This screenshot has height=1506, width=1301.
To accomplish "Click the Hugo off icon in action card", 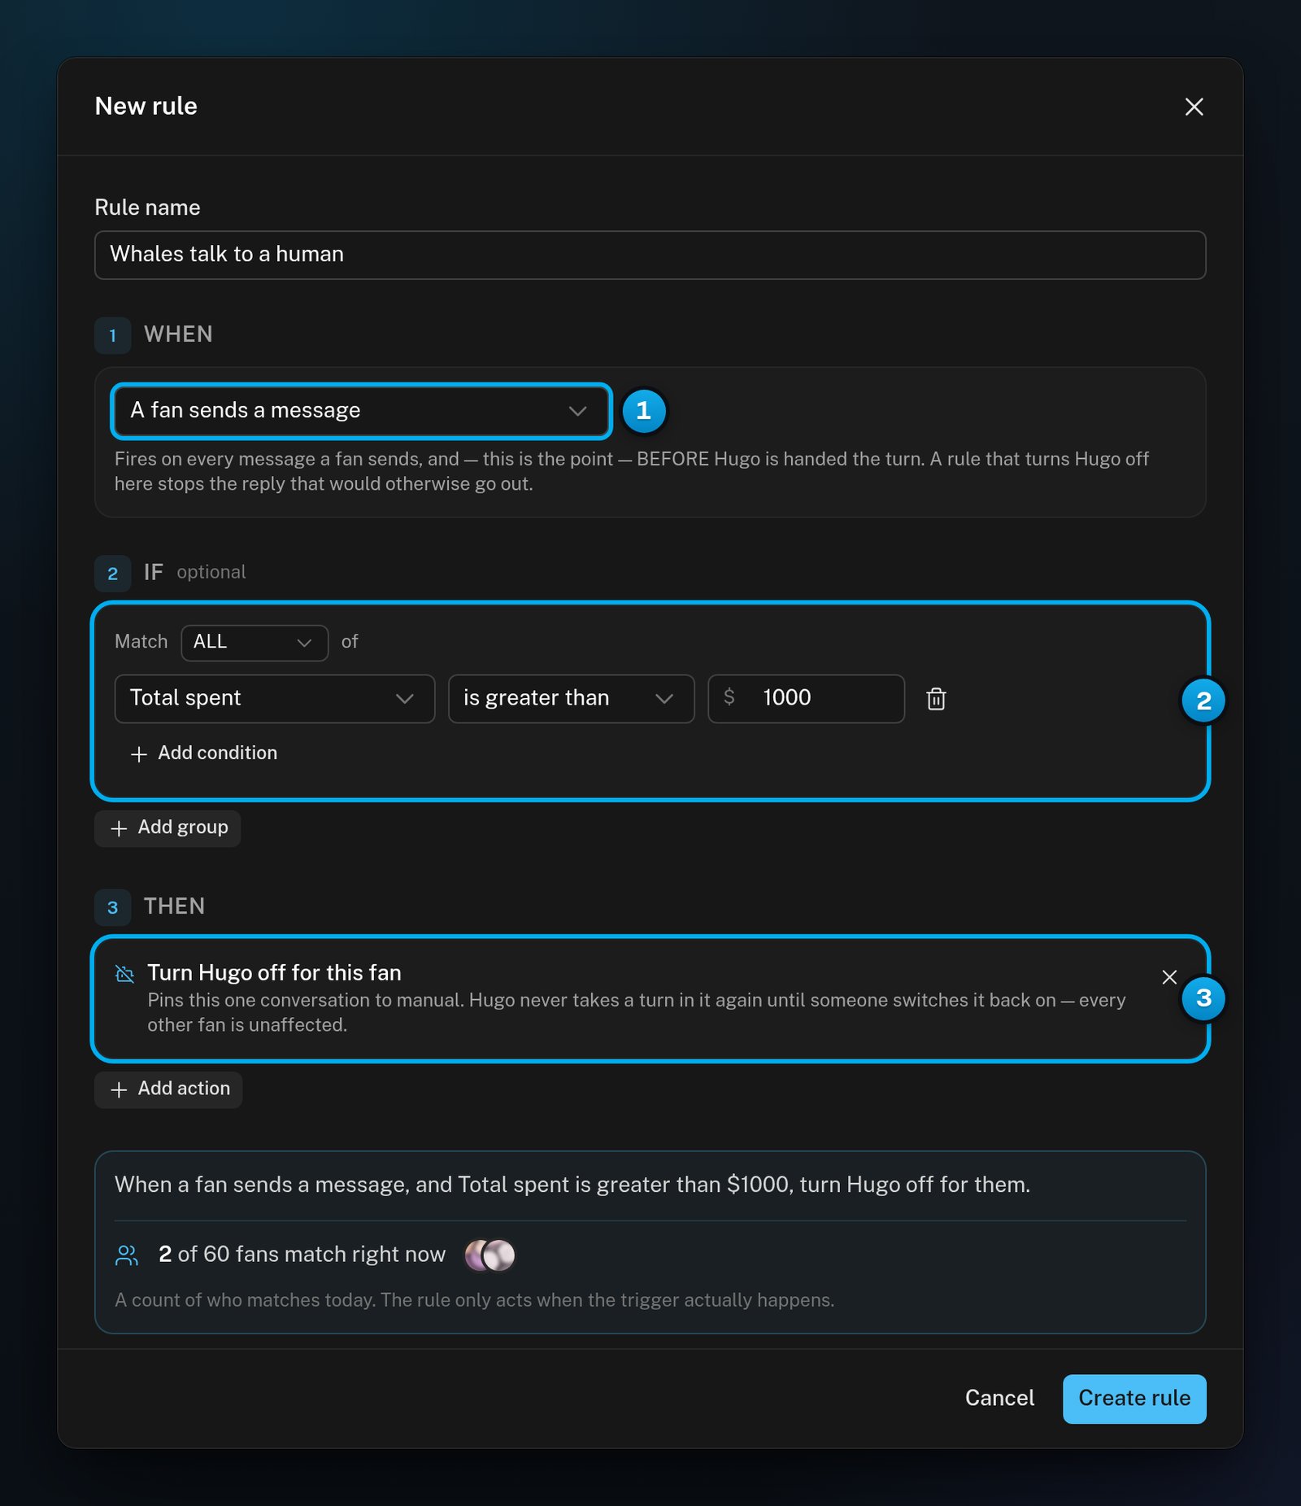I will click(x=124, y=974).
